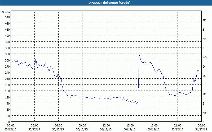Click the 30/12/13 date beneath 03:00
The image size is (212, 132).
coord(34,129)
